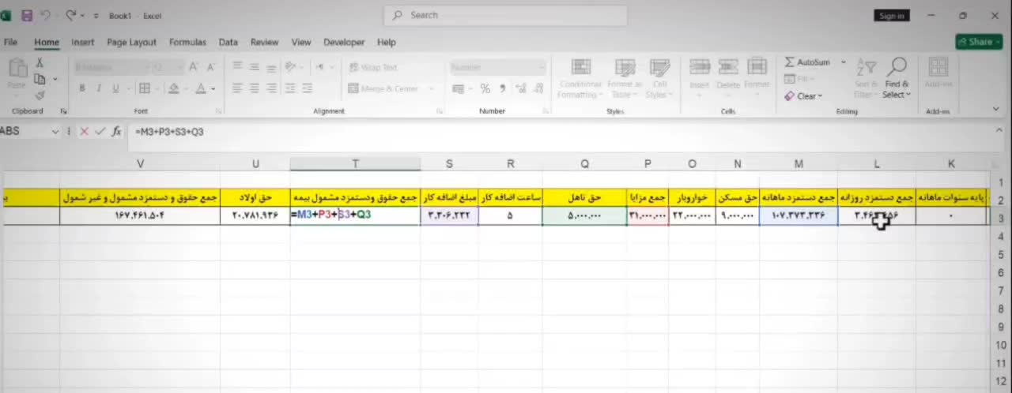Click into the formula bar text
The width and height of the screenshot is (1012, 393).
point(169,132)
